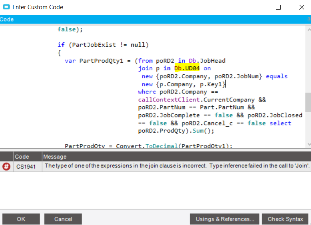Click the 'Enter Custom Code' window title
The image size is (311, 225).
[x=38, y=7]
